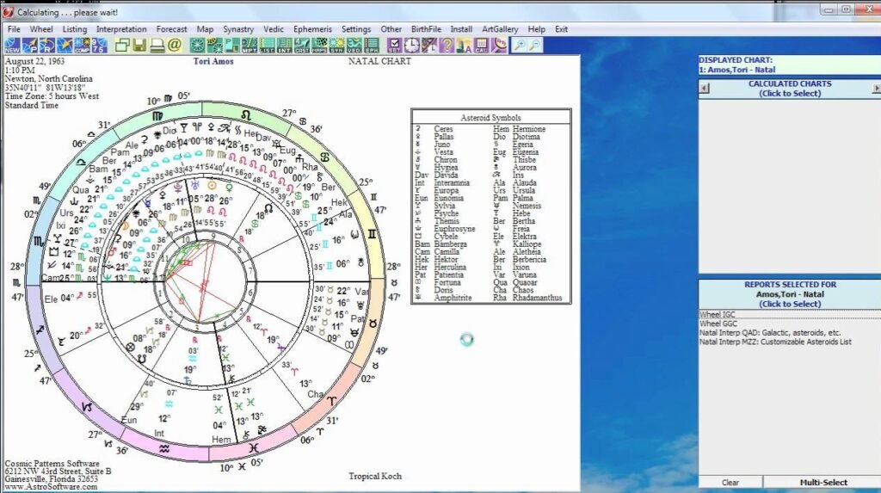Open the ArtGallery menu
881x493 pixels.
[x=500, y=29]
